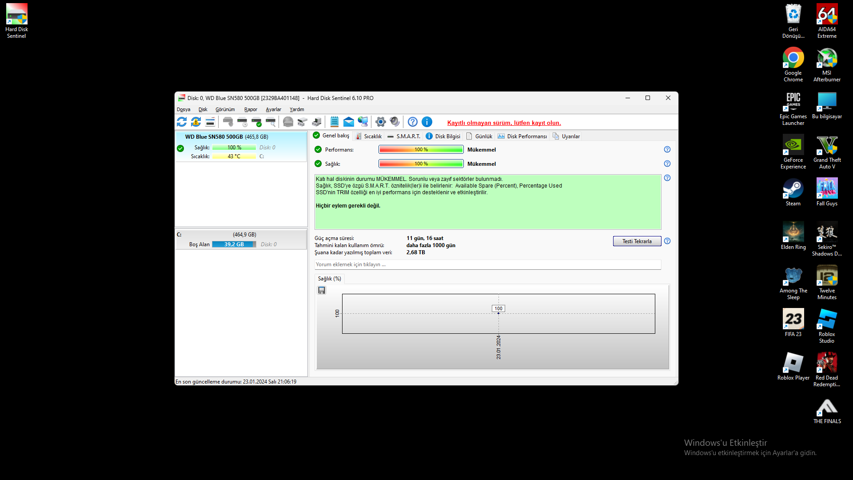
Task: Select Google Chrome desktop icon
Action: coord(793,64)
